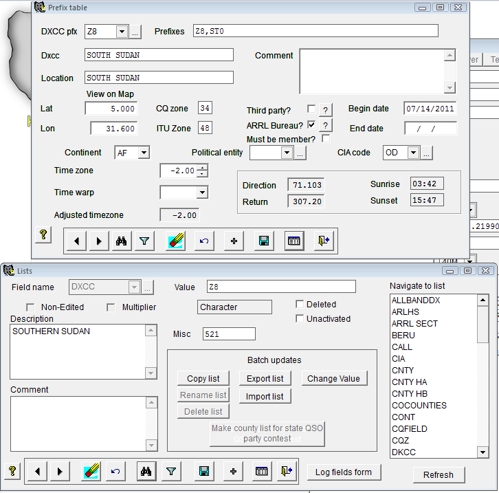Open the Log fields form
The height and width of the screenshot is (493, 499).
click(344, 472)
